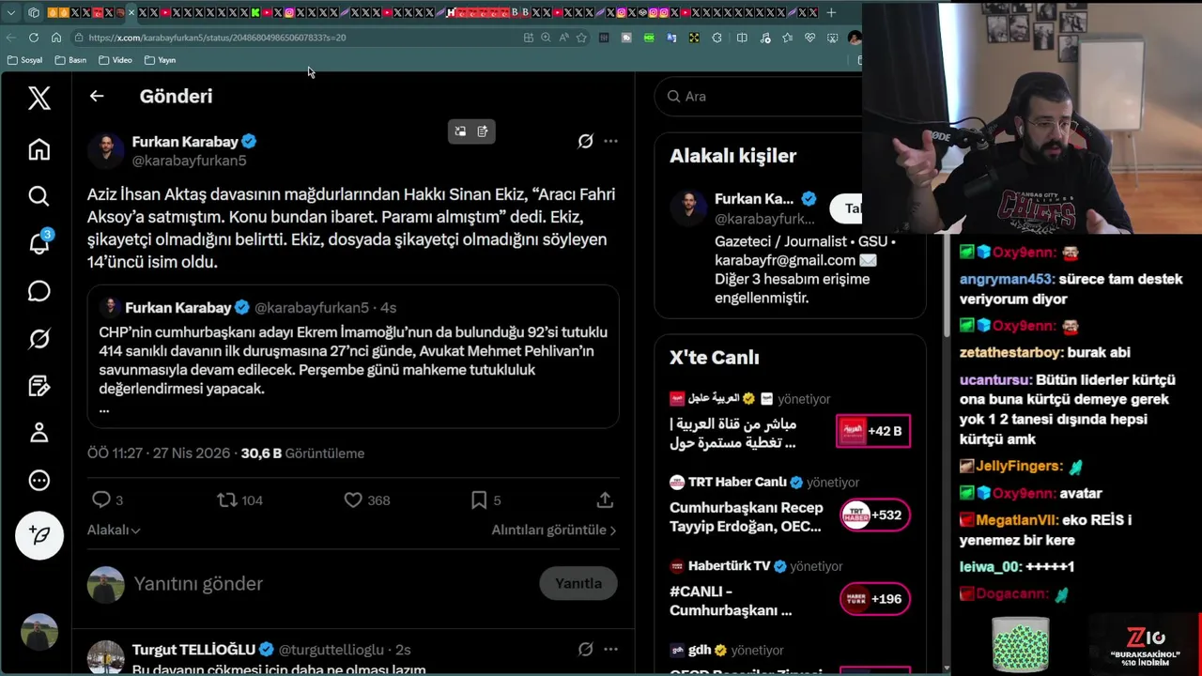Open the 30,6 B Görüntüleme view count

(302, 453)
